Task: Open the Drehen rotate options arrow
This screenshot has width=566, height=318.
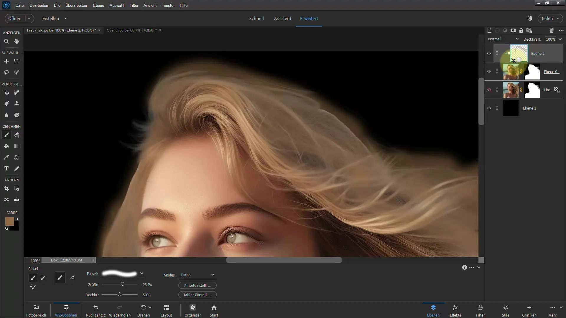Action: click(150, 307)
